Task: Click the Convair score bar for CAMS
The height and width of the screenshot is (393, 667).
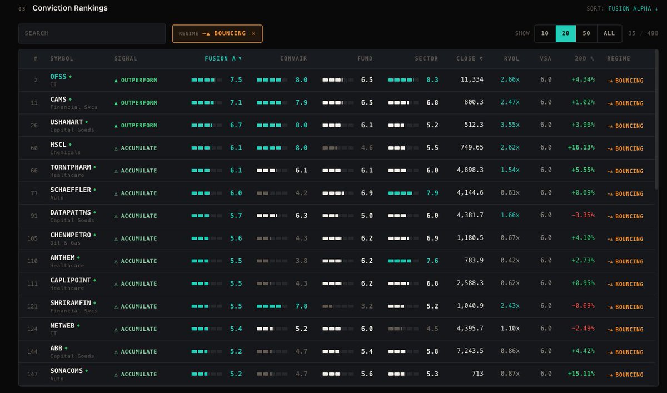Action: [272, 103]
